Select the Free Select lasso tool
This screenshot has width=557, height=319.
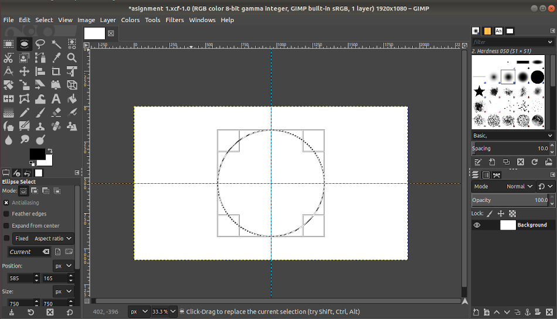click(40, 44)
